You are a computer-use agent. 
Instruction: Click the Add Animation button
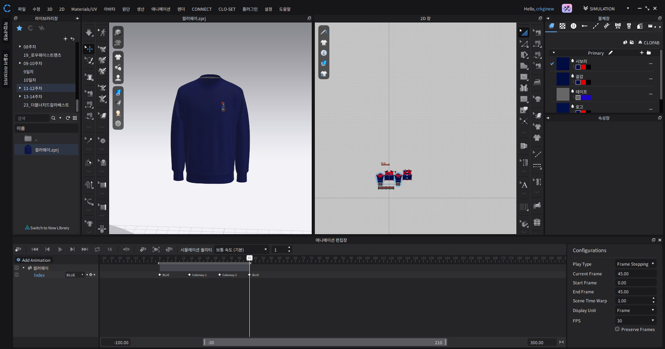34,260
